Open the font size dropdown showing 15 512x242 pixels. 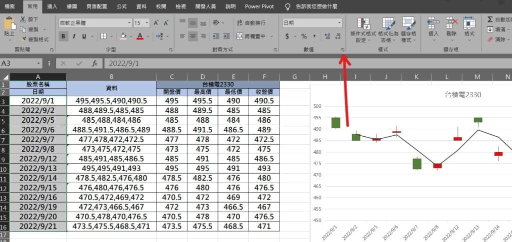coord(147,23)
